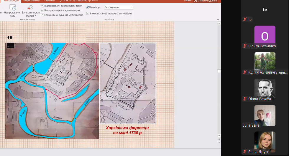289x156 pixels.
Task: Click the Монітори group label
Action: (x=109, y=19)
